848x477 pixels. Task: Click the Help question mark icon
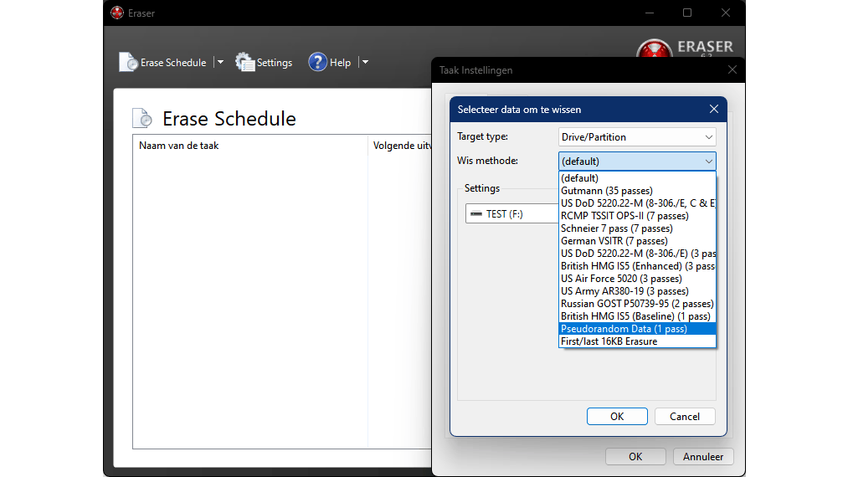(x=317, y=62)
